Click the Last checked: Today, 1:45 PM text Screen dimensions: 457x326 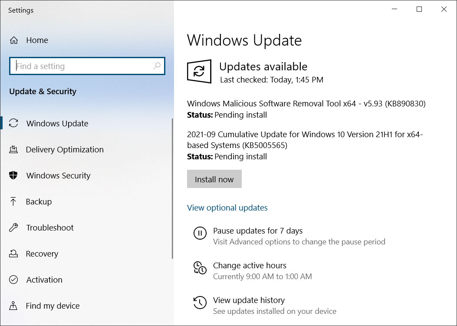(272, 79)
